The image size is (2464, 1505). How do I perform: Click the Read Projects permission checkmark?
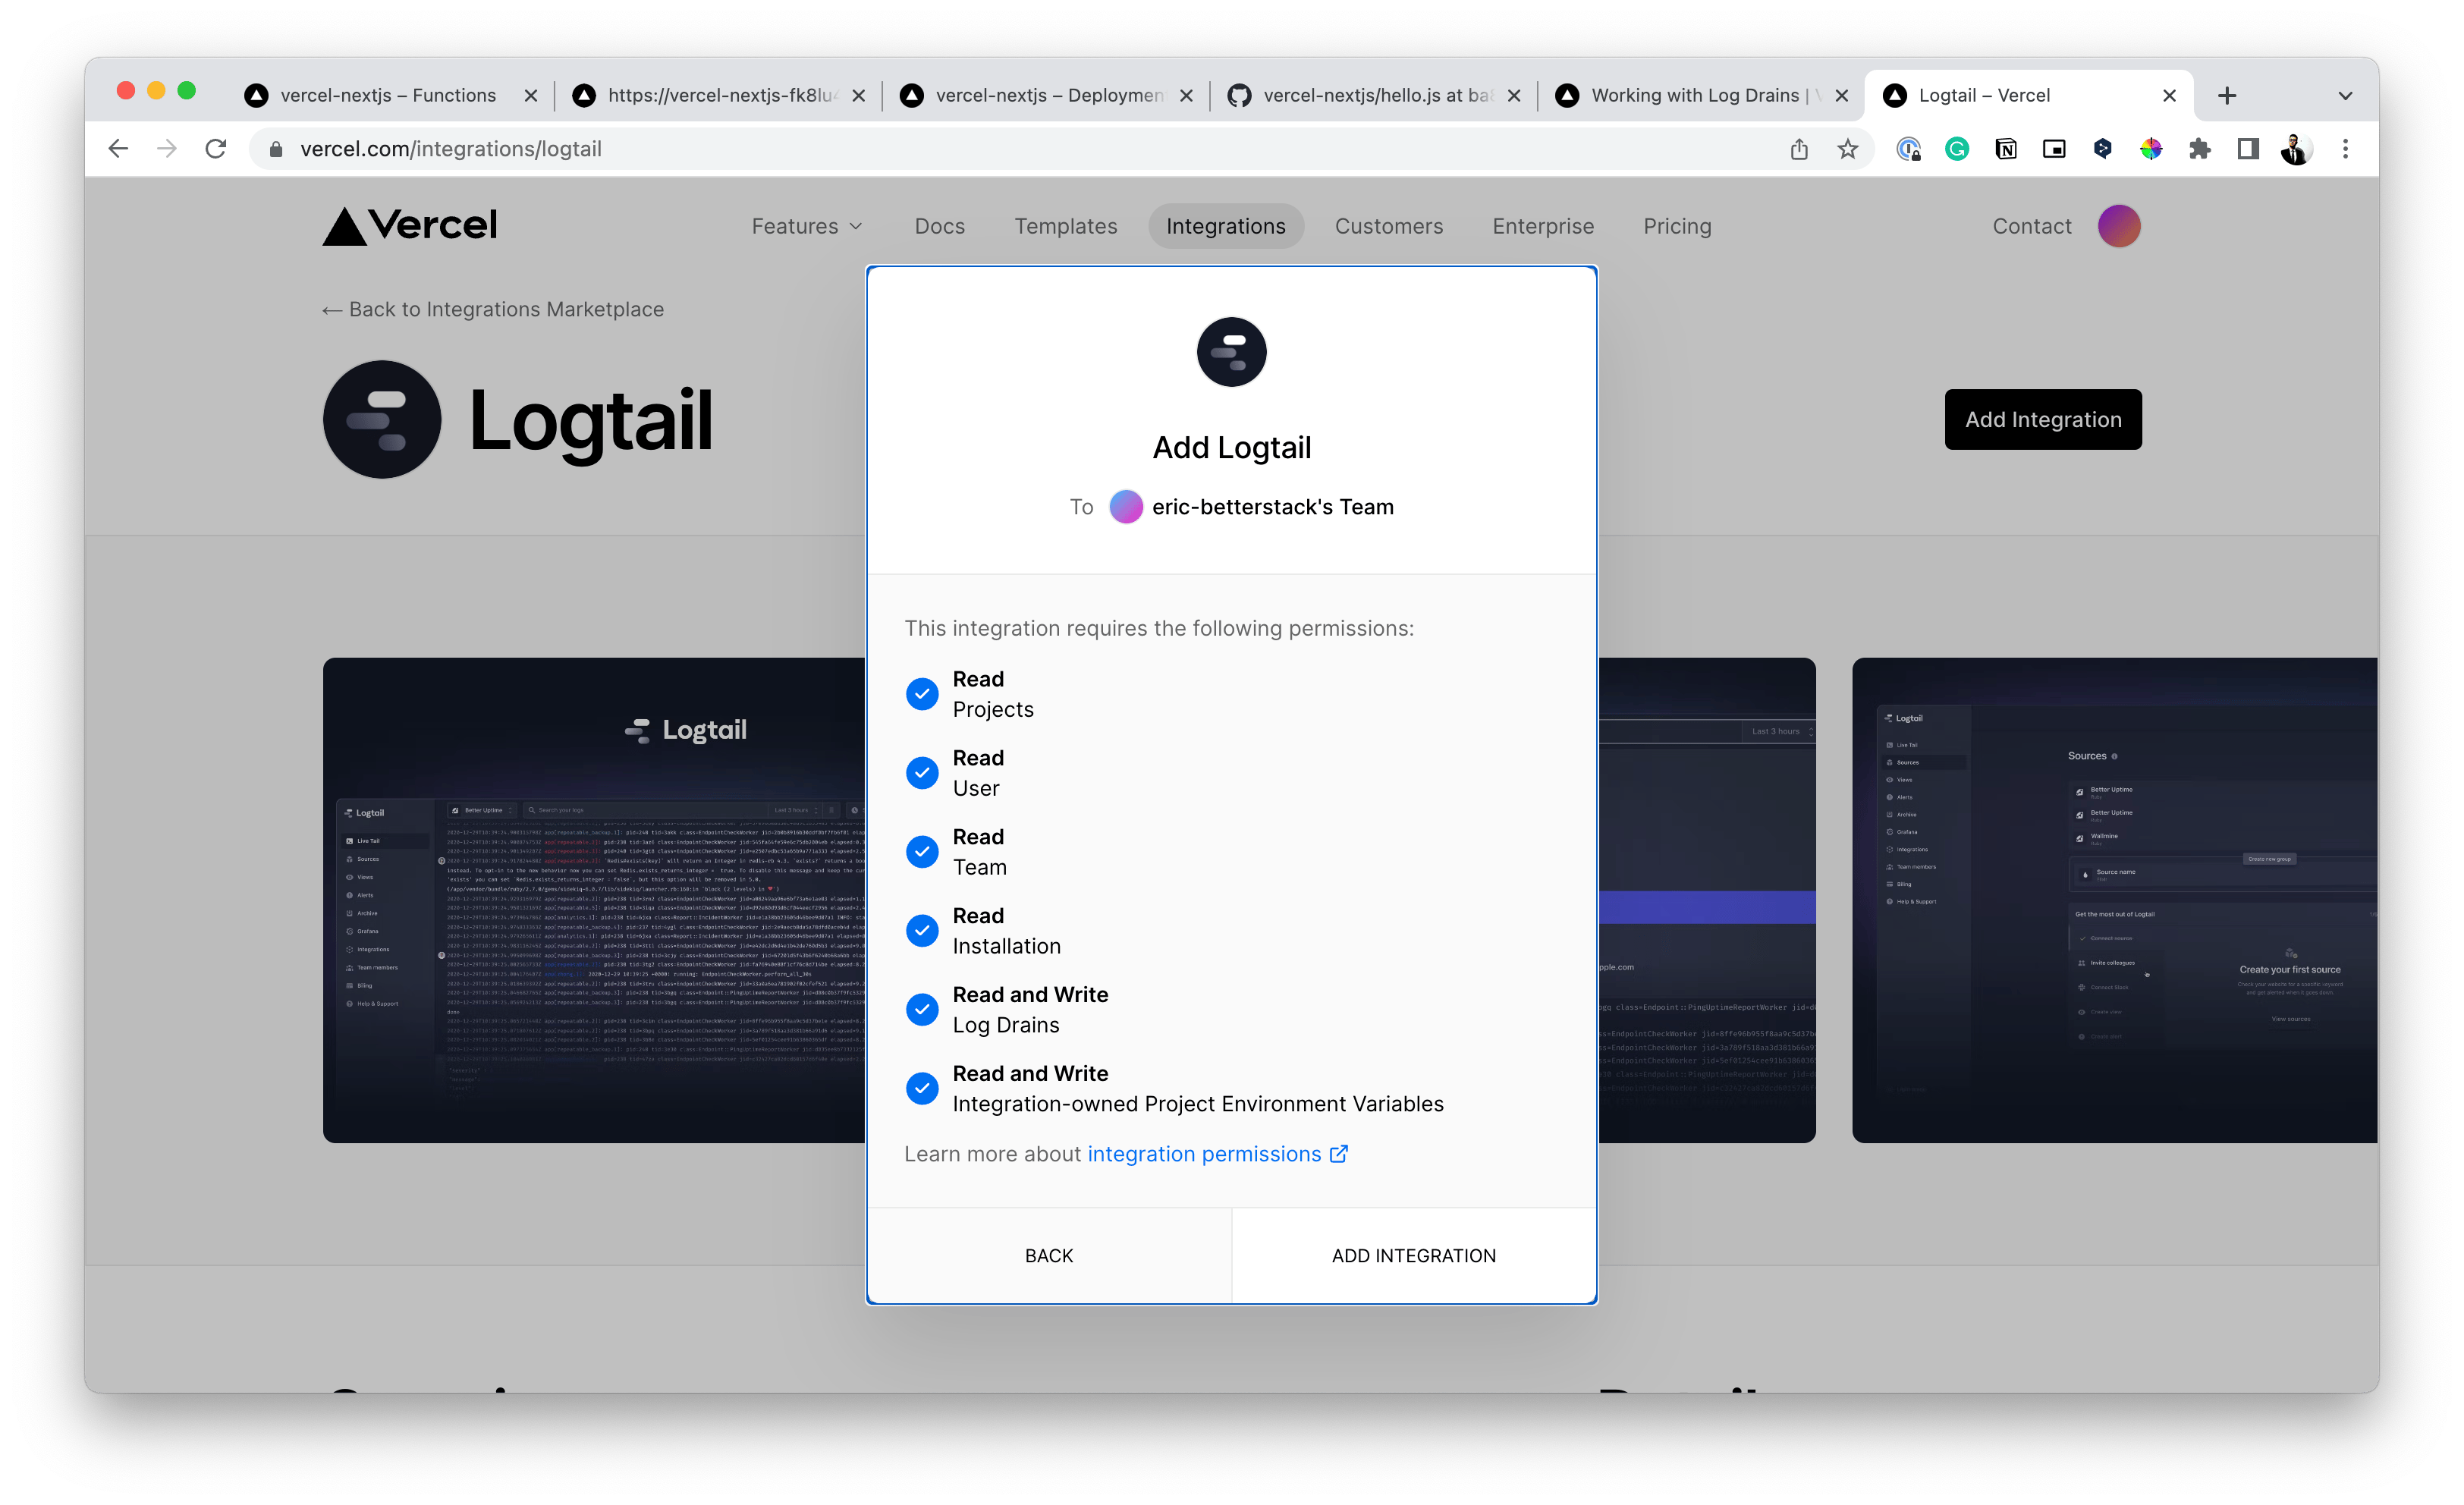[x=922, y=693]
